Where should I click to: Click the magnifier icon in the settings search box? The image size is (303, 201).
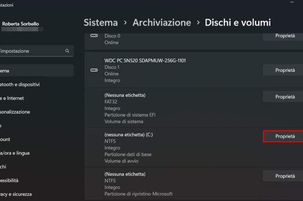pyautogui.click(x=67, y=51)
